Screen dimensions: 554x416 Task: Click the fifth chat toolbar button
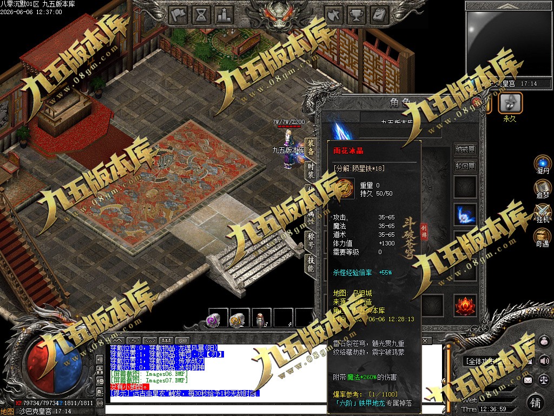(182, 340)
